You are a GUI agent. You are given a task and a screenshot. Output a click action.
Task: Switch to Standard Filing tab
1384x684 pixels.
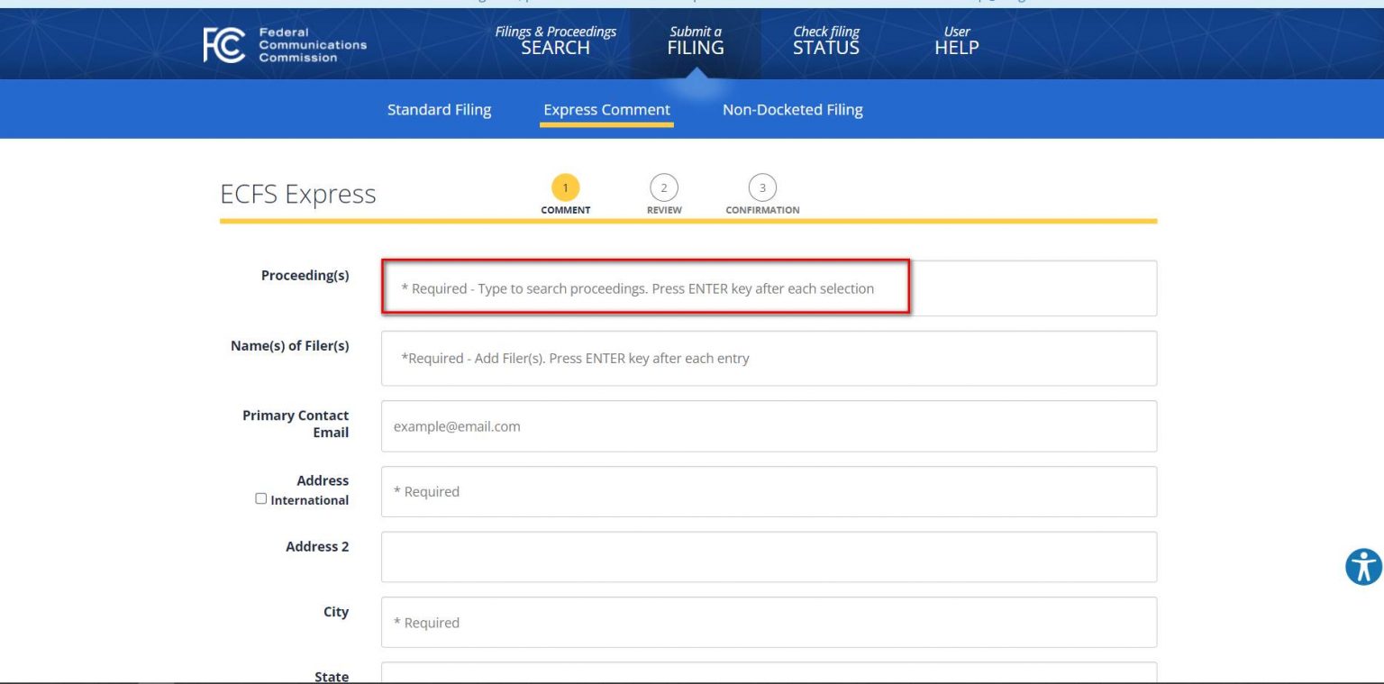439,110
